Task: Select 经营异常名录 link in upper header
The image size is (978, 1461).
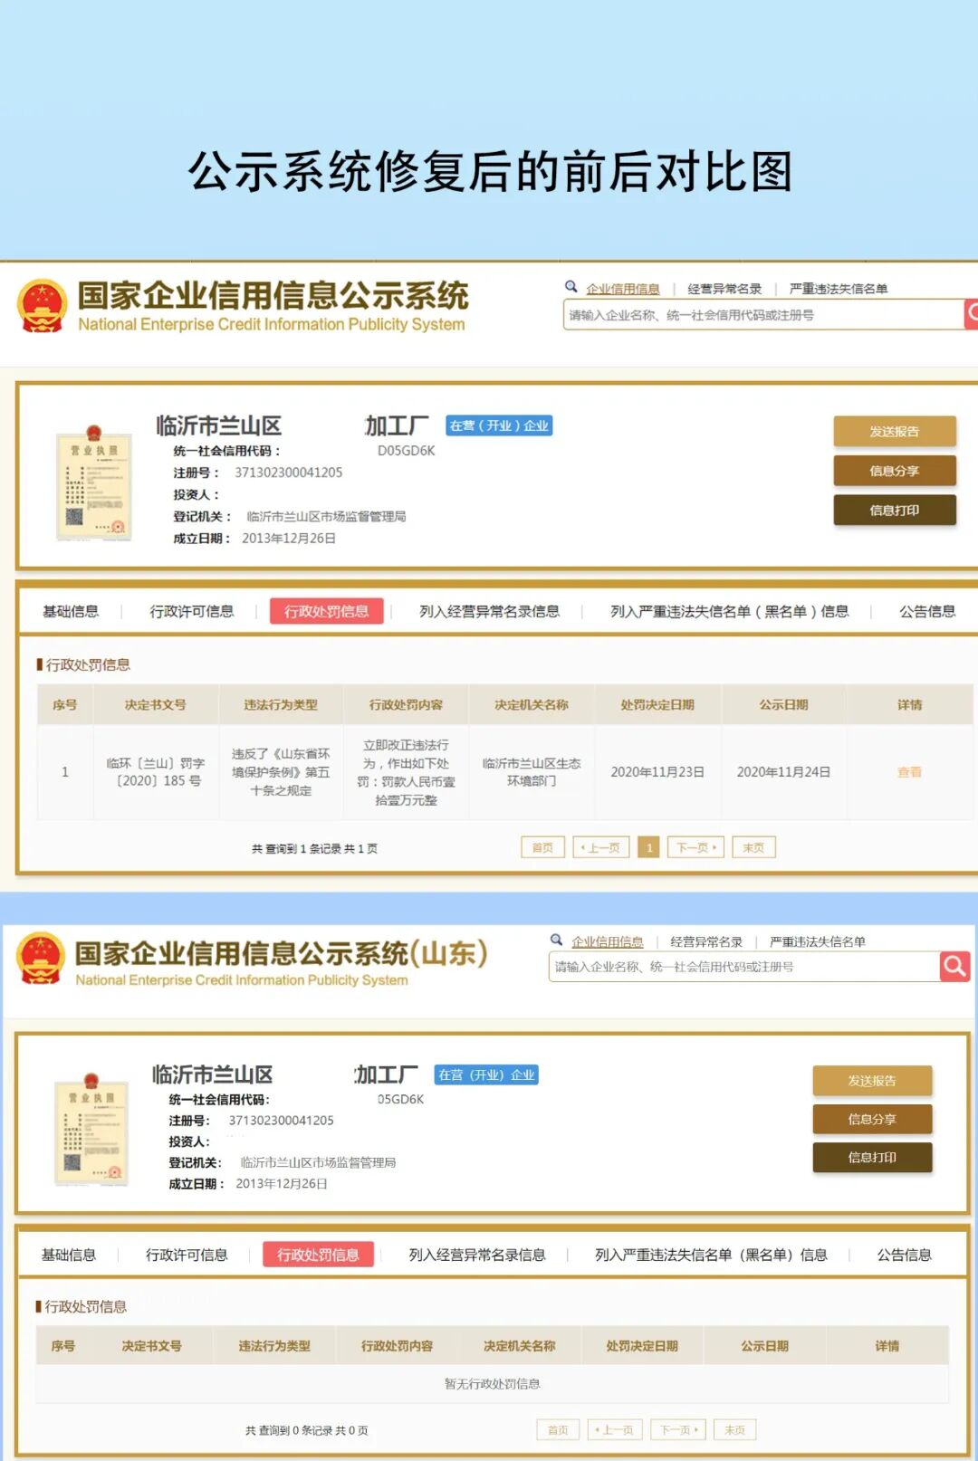Action: coord(724,289)
